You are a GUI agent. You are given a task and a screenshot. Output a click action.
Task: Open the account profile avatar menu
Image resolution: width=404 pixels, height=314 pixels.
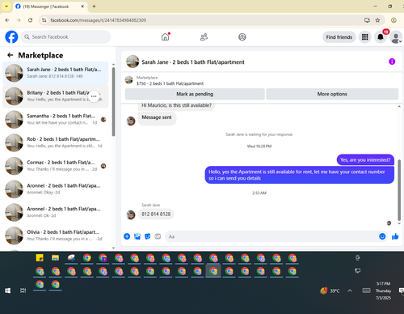click(396, 37)
